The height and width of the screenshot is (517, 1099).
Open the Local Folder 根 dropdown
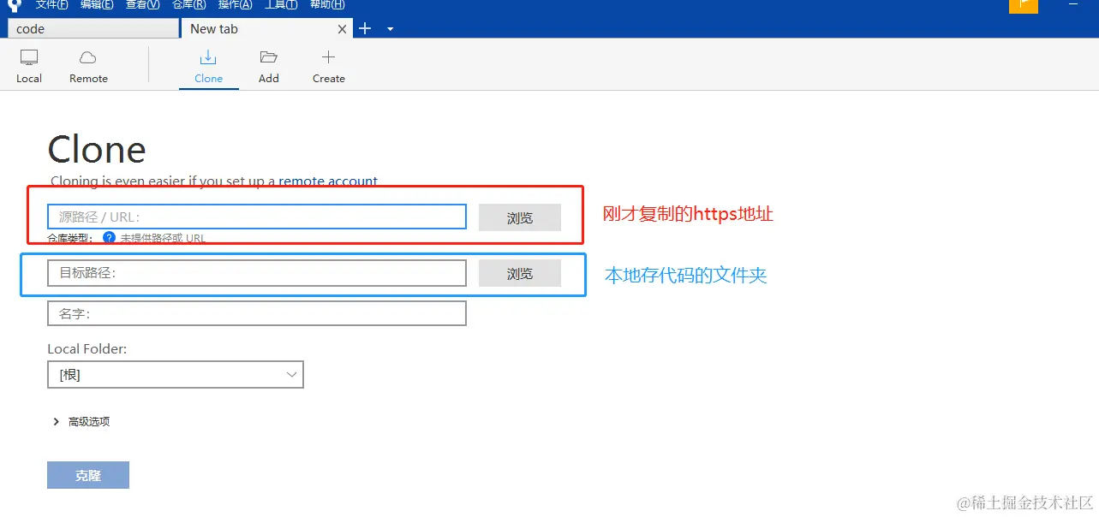click(176, 375)
